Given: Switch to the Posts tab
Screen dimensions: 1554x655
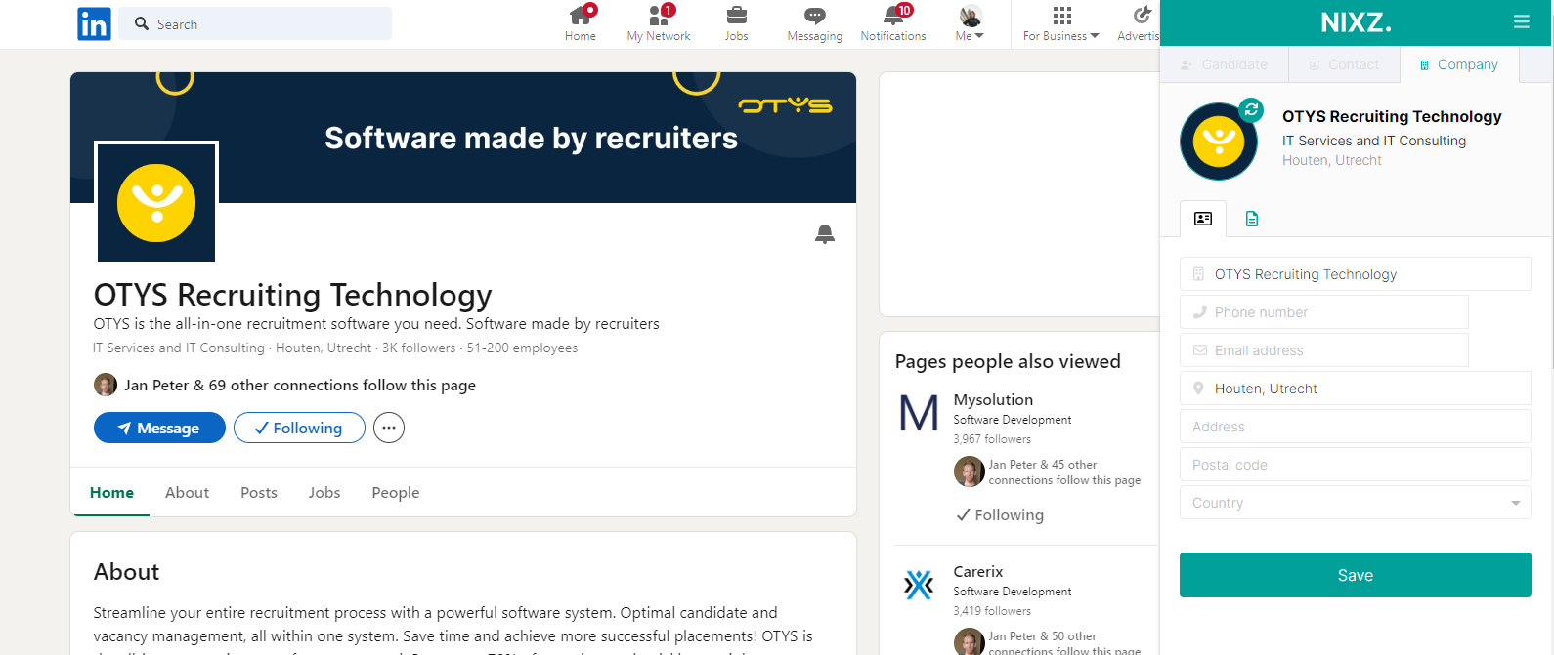Looking at the screenshot, I should (x=259, y=493).
